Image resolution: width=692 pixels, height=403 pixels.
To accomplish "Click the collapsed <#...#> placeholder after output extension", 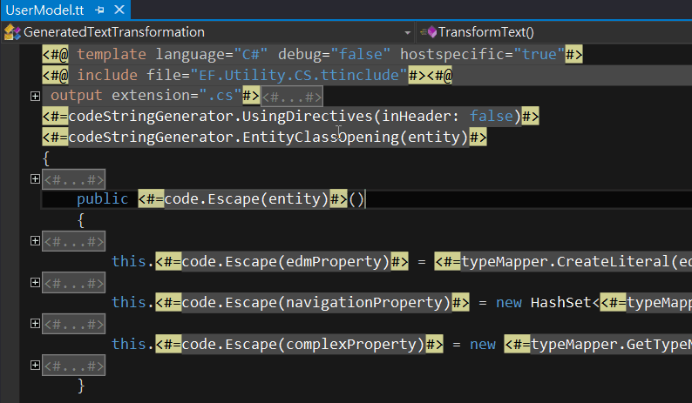I will [x=292, y=96].
